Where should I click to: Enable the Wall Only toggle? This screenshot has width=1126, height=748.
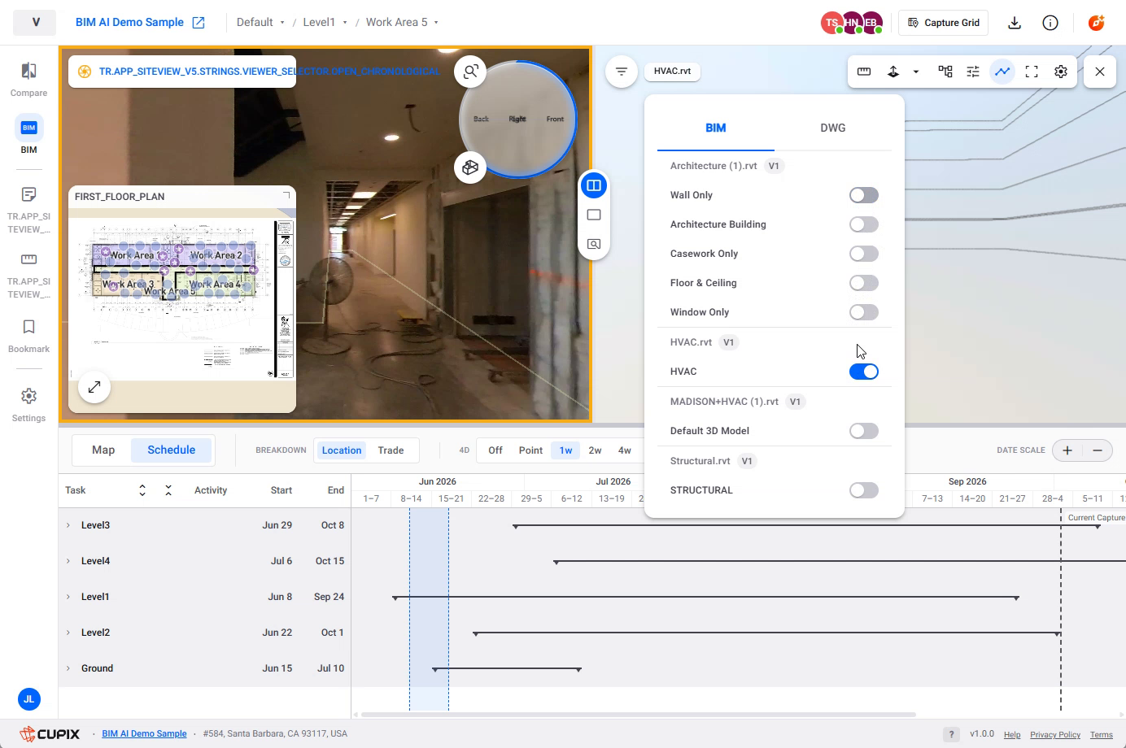[x=864, y=195]
